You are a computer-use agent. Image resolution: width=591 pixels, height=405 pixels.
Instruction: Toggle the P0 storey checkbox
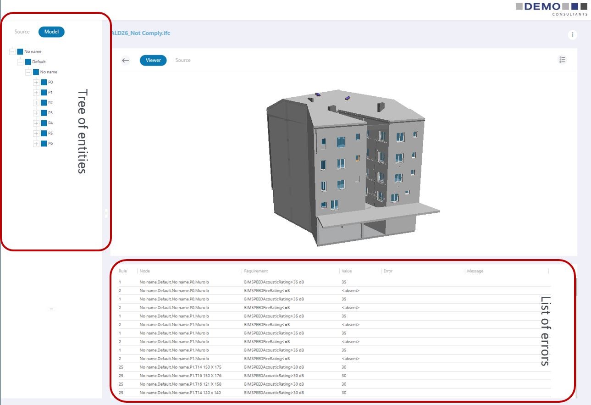(44, 83)
